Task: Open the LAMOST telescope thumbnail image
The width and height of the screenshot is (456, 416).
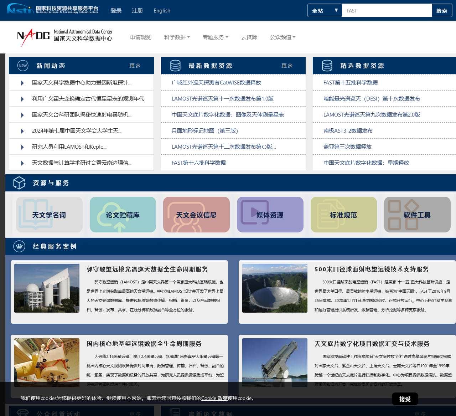Action: pos(47,288)
